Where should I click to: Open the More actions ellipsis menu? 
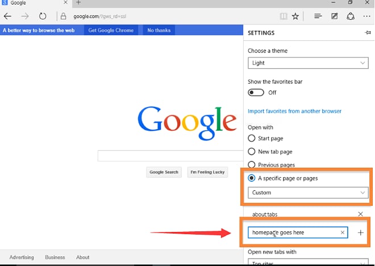coord(367,16)
